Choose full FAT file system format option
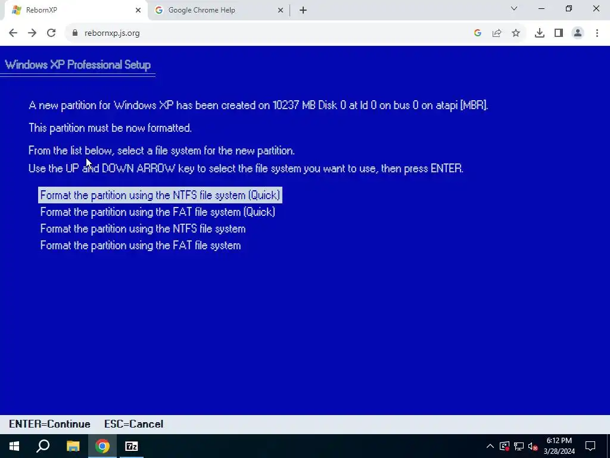Screen dimensions: 610x458 coord(141,245)
